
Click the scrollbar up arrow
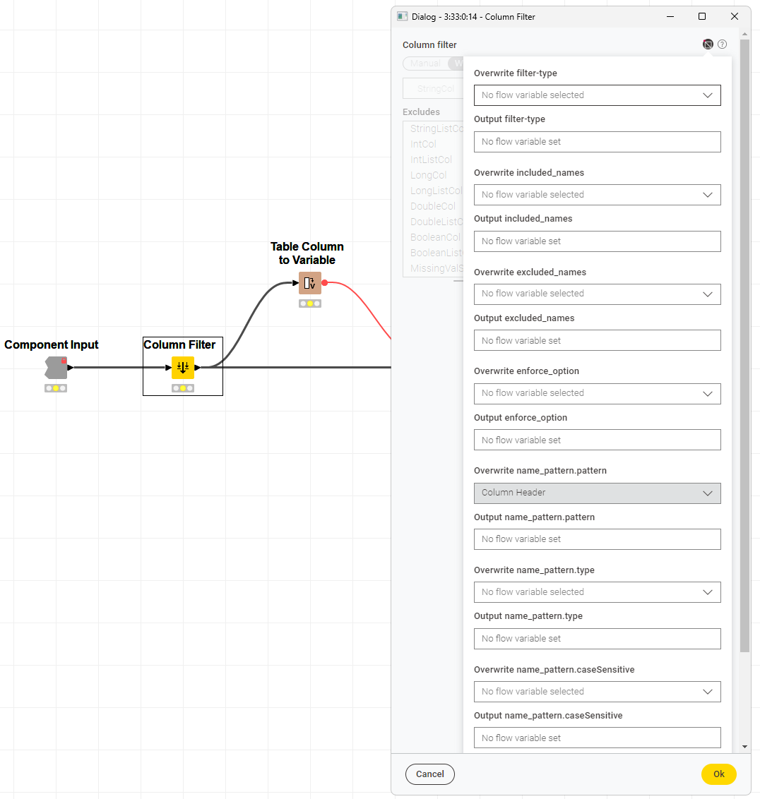(744, 34)
